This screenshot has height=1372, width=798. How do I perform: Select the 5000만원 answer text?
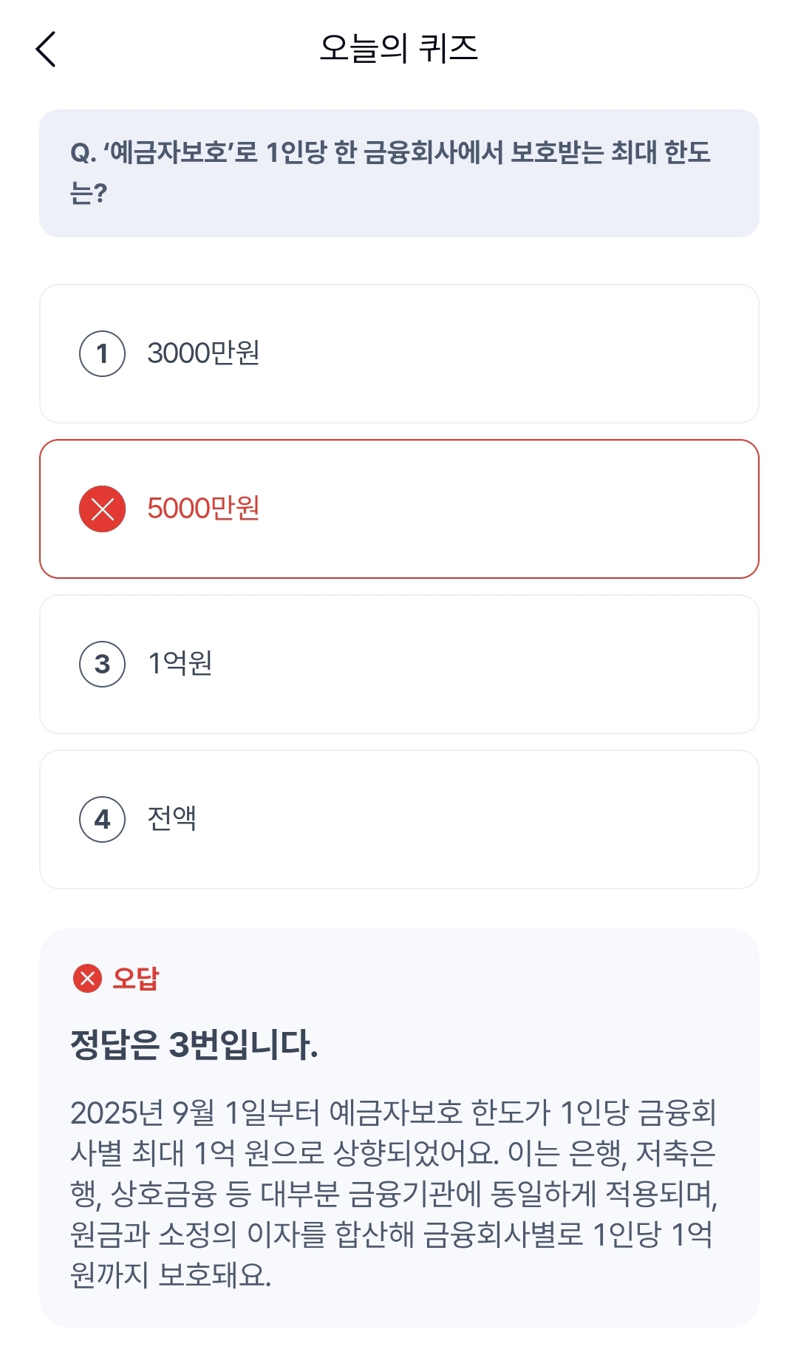(203, 509)
